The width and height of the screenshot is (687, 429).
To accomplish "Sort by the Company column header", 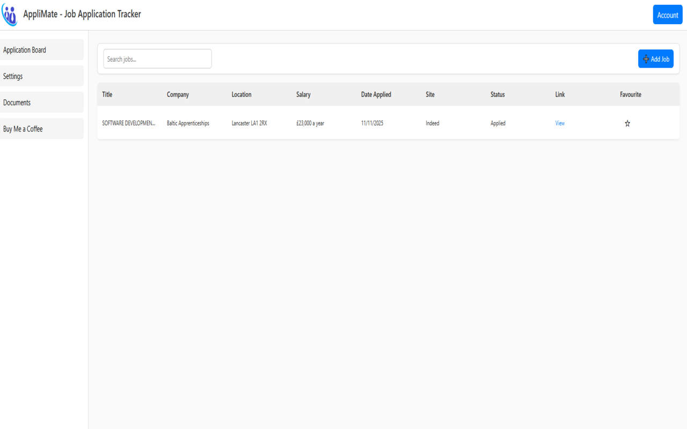I will tap(178, 94).
